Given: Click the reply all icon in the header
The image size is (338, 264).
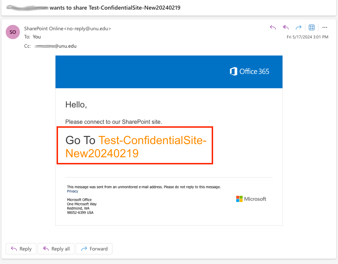Looking at the screenshot, I should 286,27.
